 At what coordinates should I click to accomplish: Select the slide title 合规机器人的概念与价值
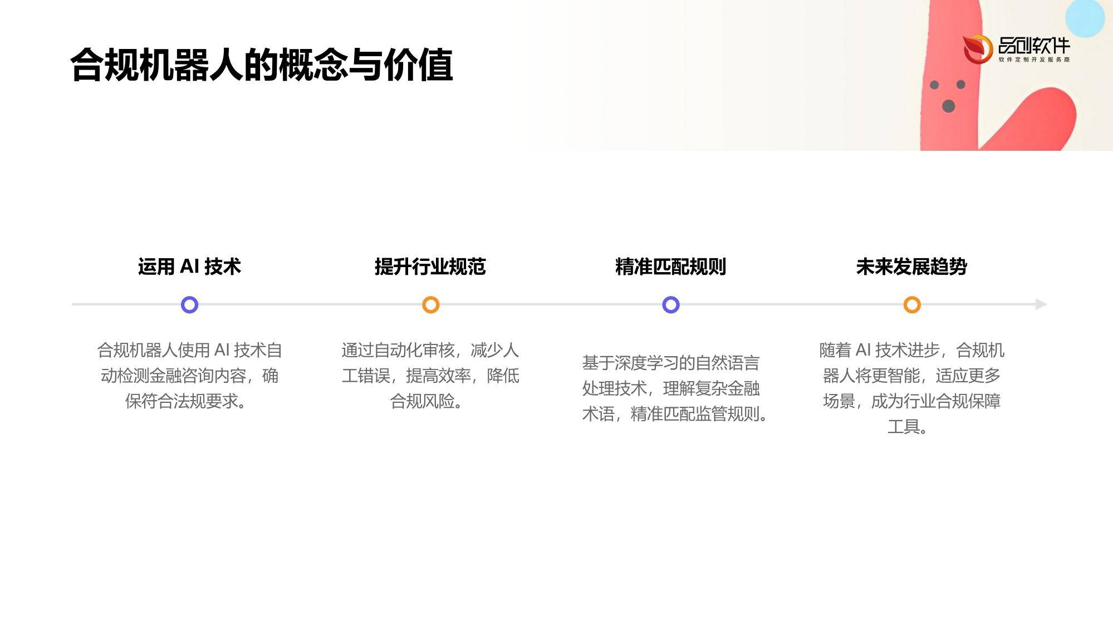click(x=262, y=66)
